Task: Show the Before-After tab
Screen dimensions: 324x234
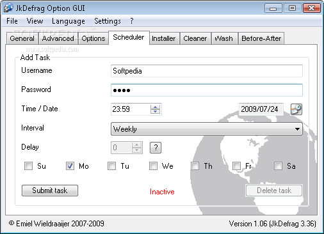Action: point(261,38)
